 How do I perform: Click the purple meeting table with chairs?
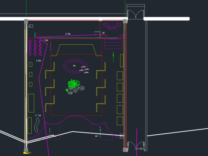[x=112, y=25]
